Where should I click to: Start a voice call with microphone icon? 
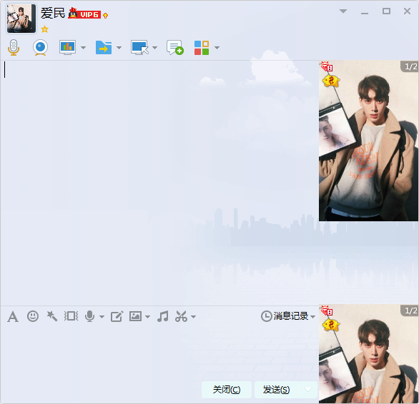[x=14, y=48]
